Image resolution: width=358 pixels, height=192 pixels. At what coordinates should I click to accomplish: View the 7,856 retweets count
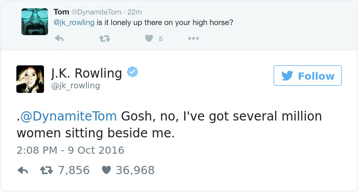(x=74, y=171)
